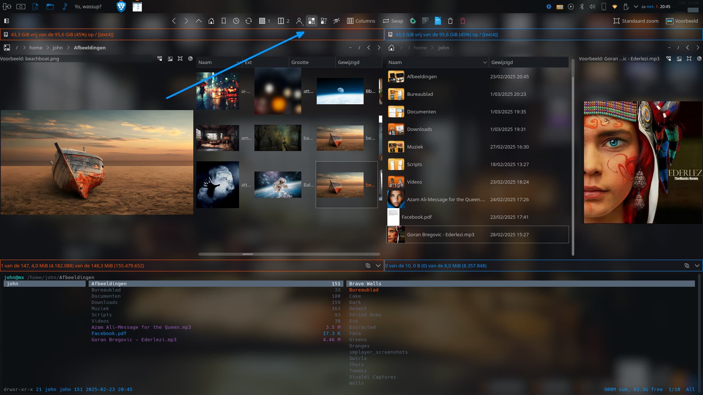Click round icon in left preview header
Screen dimensions: 703x395
click(190, 59)
